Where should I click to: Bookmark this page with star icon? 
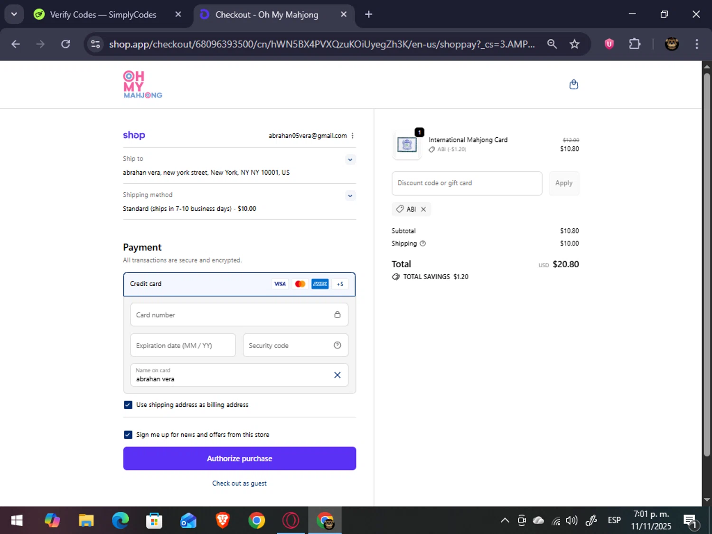(574, 44)
